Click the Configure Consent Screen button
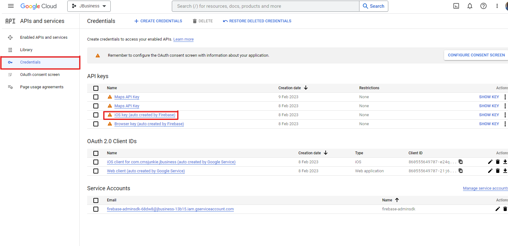Image resolution: width=508 pixels, height=246 pixels. (x=476, y=55)
